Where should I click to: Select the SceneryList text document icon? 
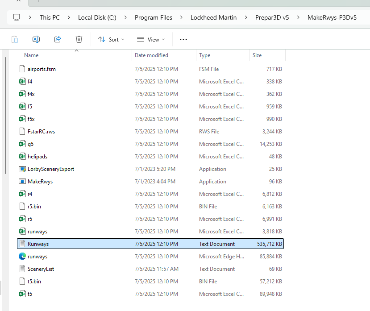(x=22, y=269)
